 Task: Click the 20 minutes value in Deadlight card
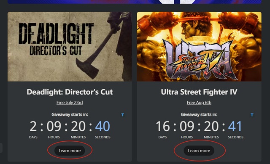click(78, 127)
